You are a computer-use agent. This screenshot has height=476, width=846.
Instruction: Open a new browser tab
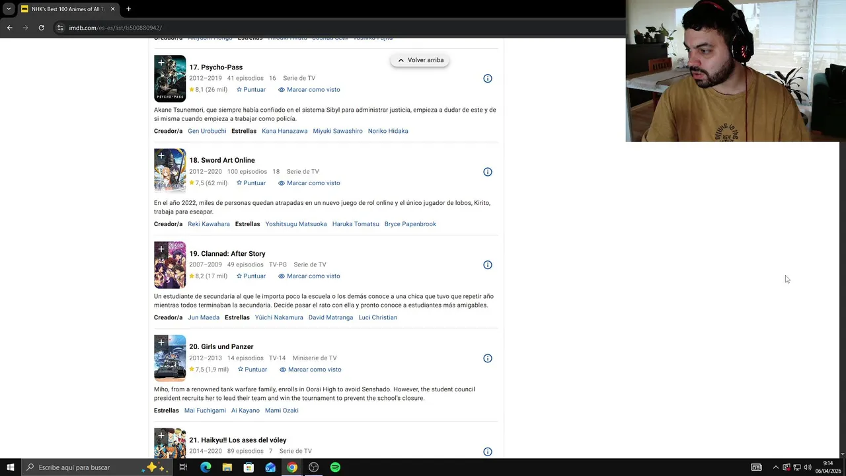pyautogui.click(x=128, y=9)
